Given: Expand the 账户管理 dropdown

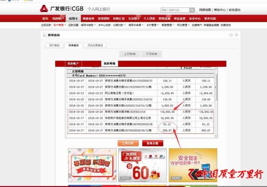Looking at the screenshot, I should 60,25.
